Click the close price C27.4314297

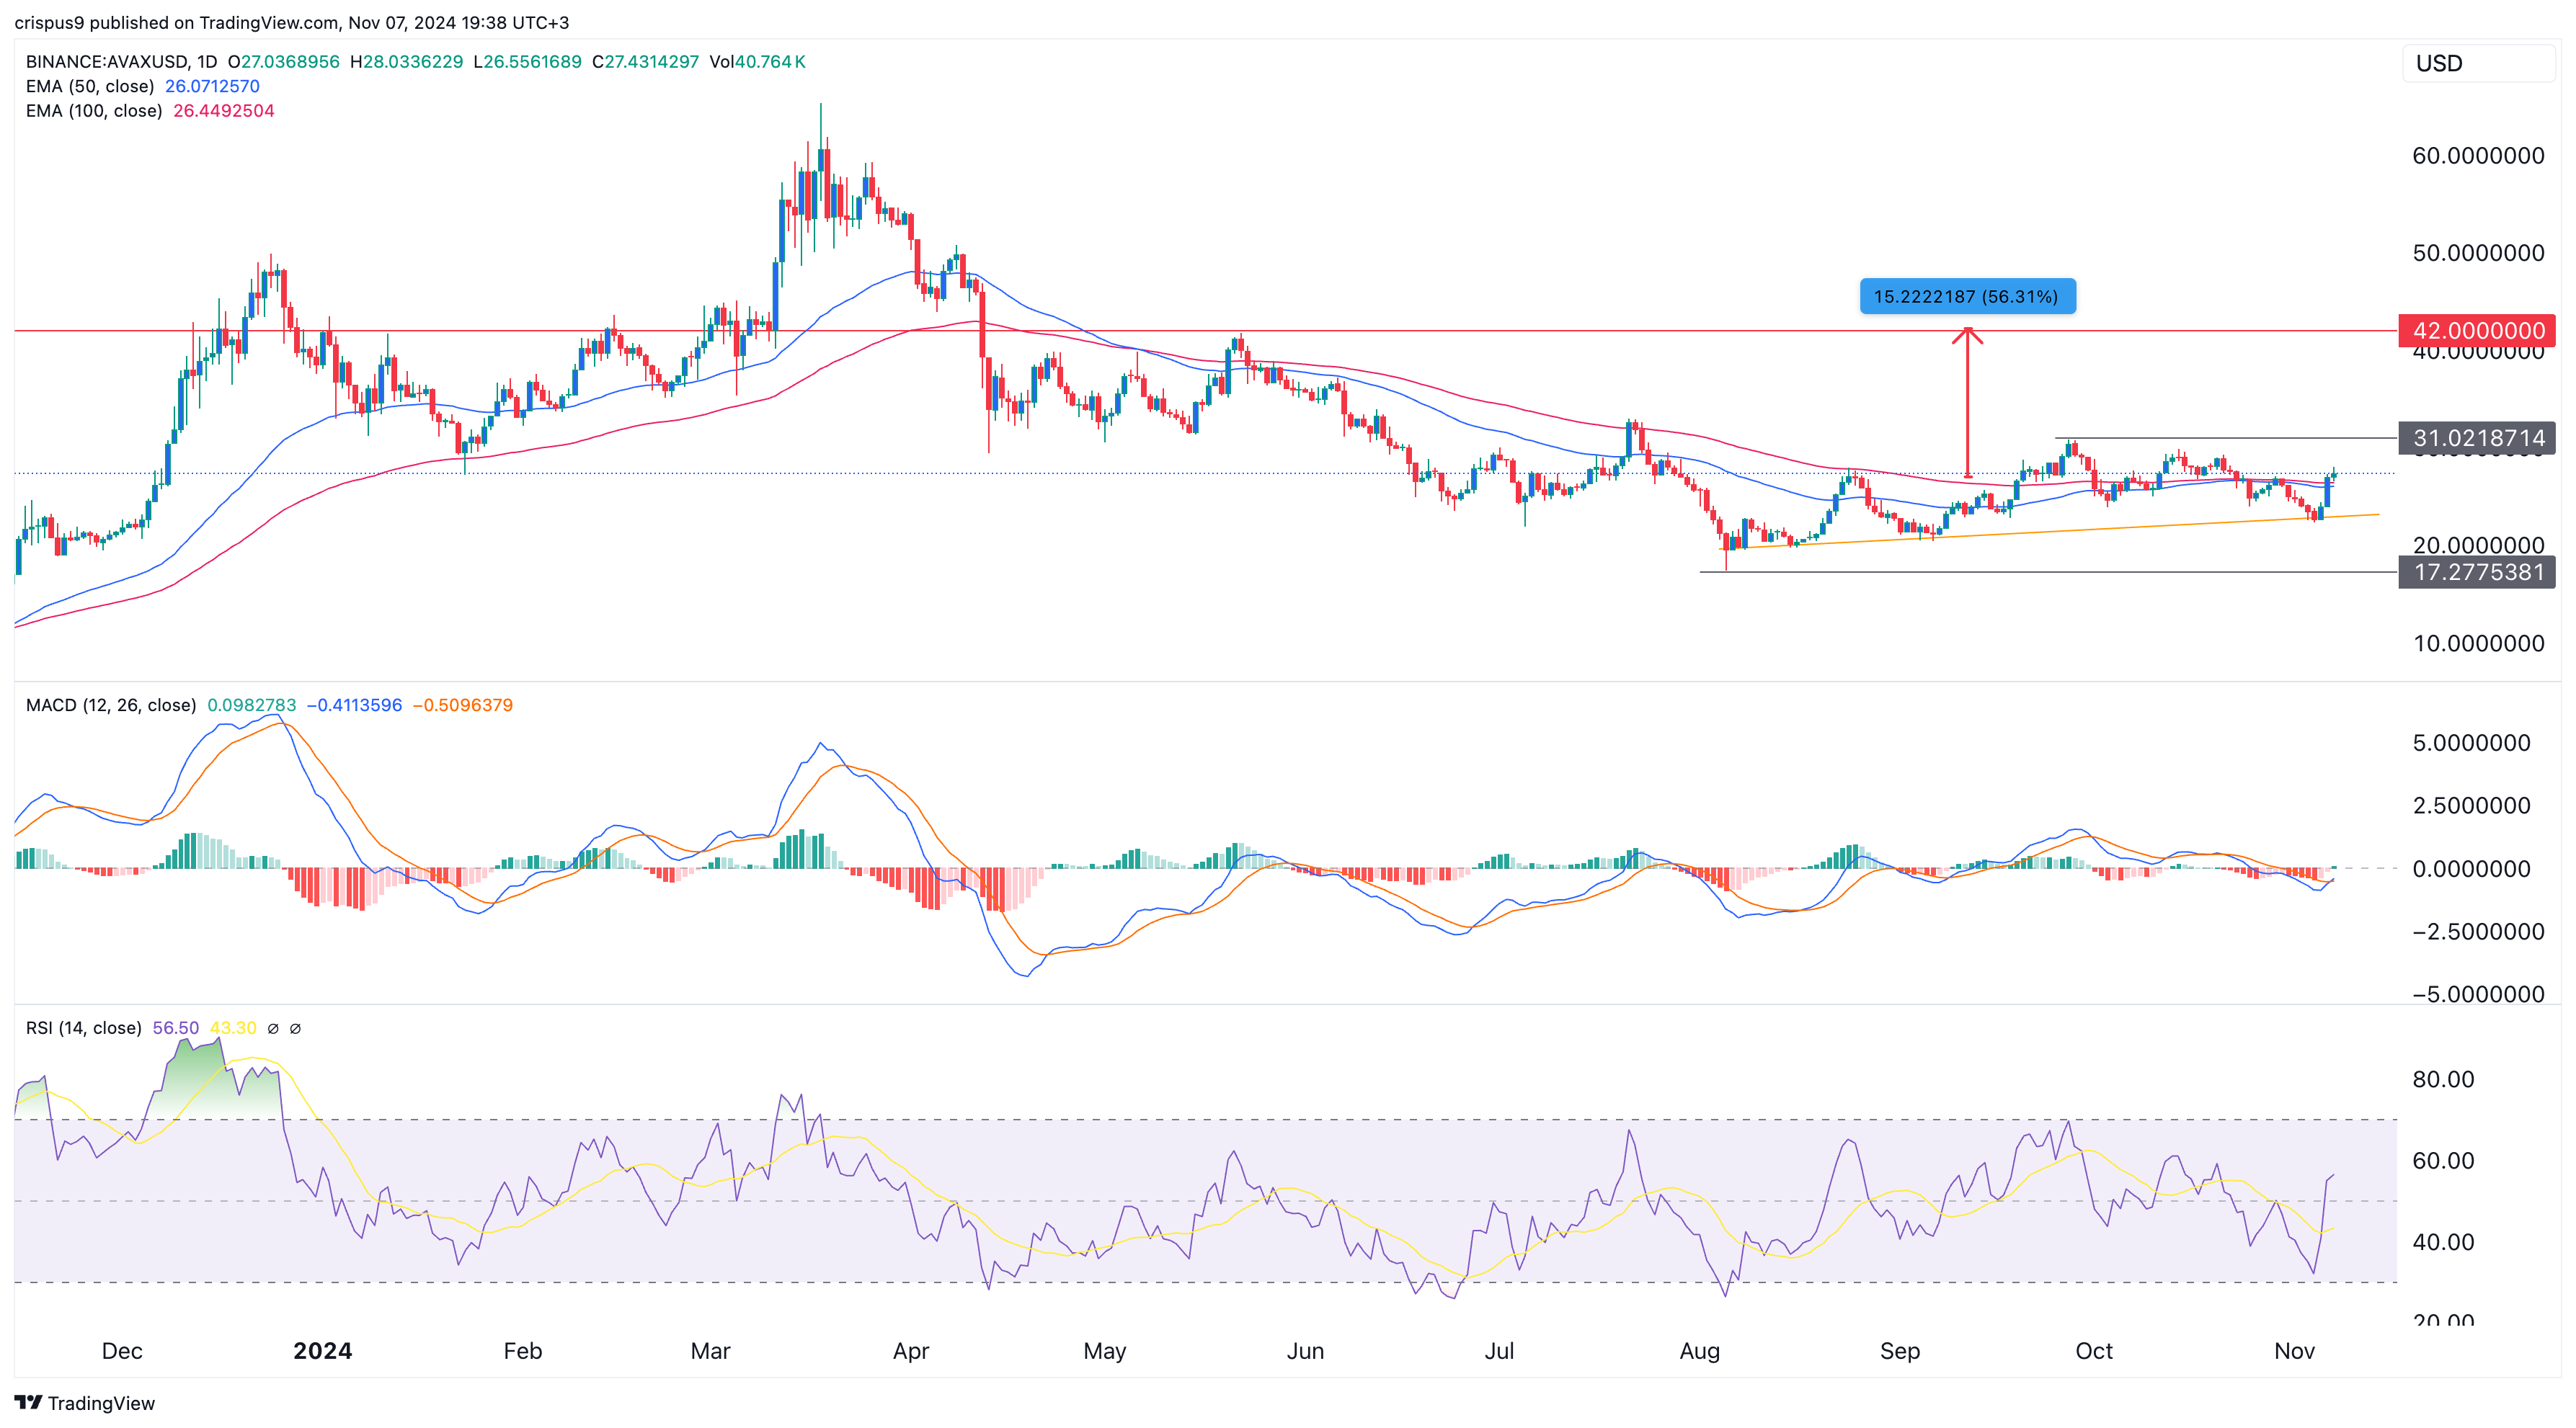point(646,62)
